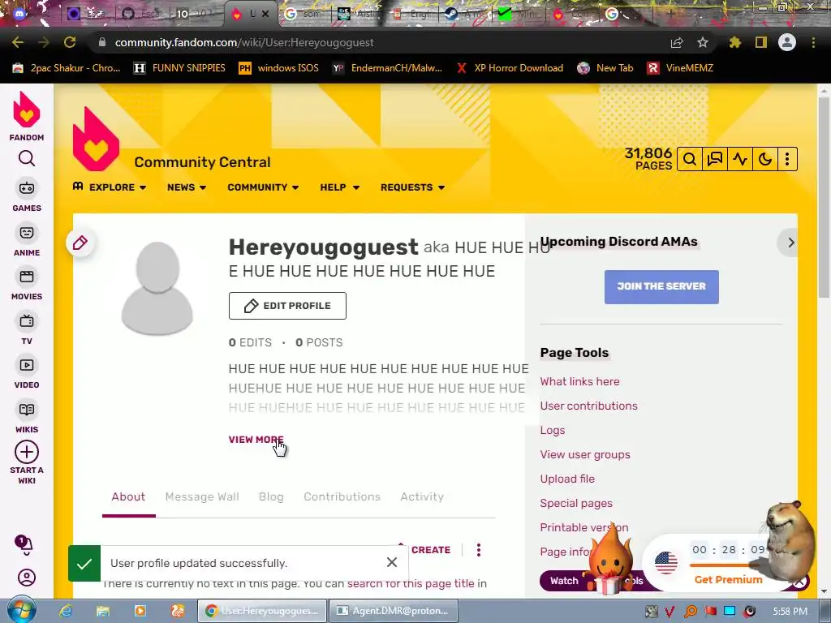Switch to the Contributions tab

(x=342, y=497)
